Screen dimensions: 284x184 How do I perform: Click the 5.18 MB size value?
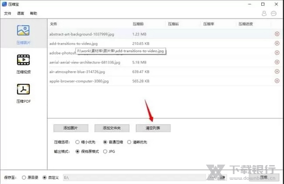(139, 62)
